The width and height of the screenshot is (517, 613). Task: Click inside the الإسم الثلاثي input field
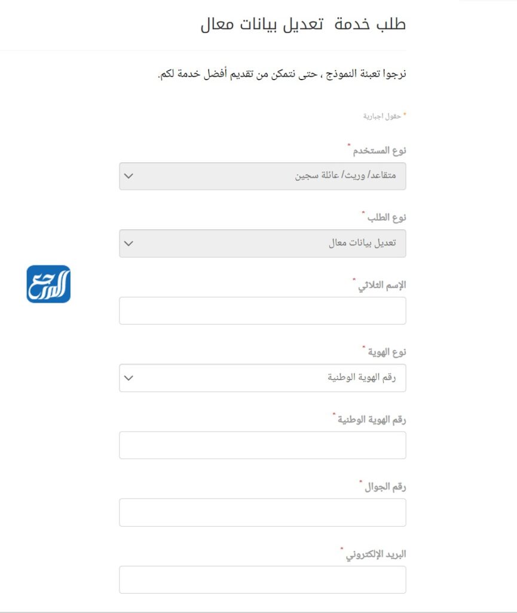263,310
